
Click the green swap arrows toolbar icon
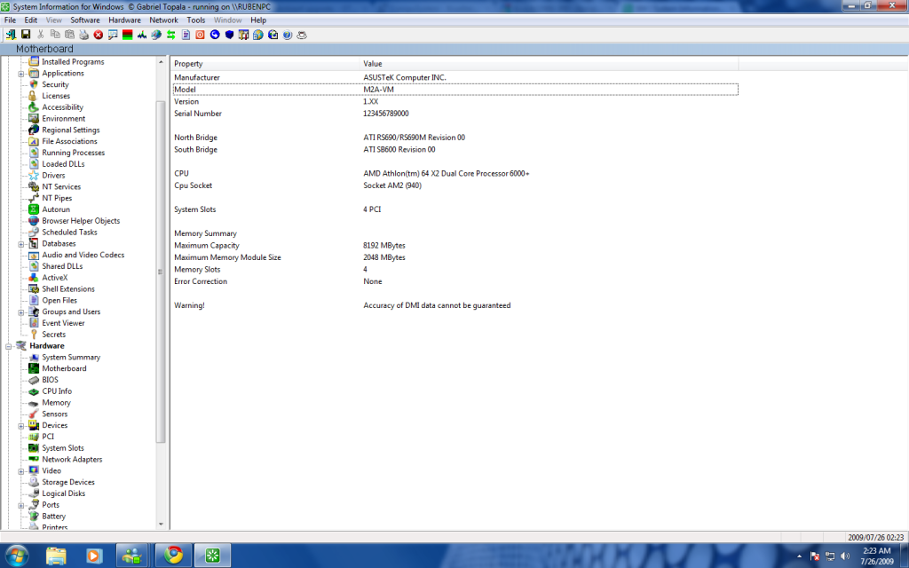(171, 35)
